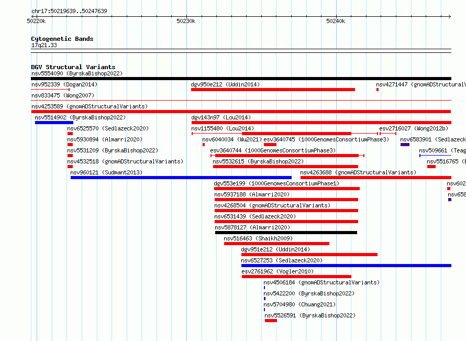The width and height of the screenshot is (466, 341).
Task: Select nsv5531209 (ByrskaBishop2022) label
Action: point(113,150)
